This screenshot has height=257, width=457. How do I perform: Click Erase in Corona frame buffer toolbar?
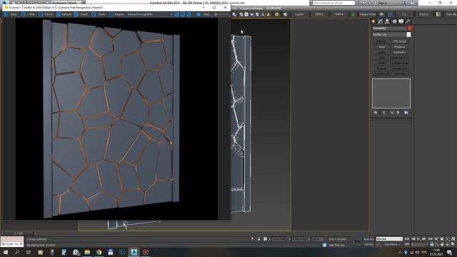point(81,14)
